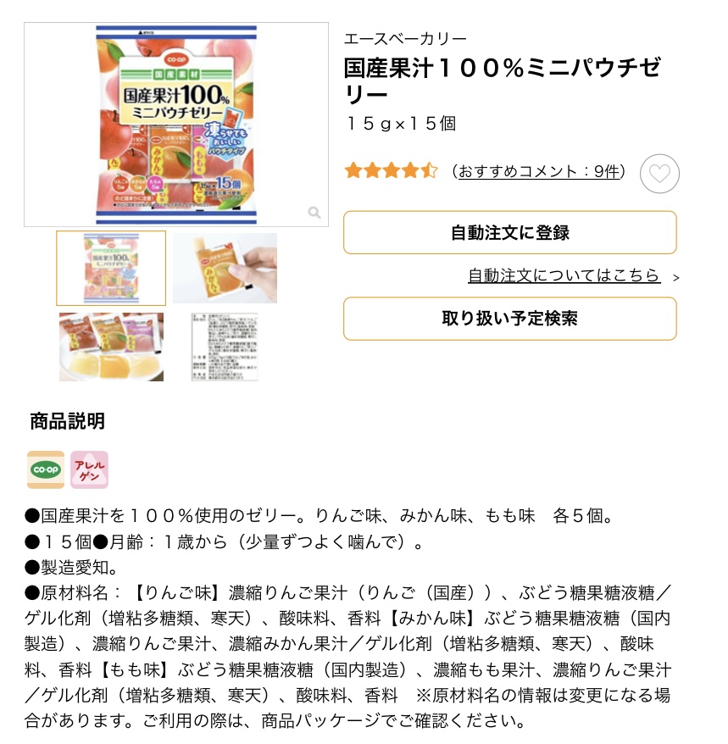The height and width of the screenshot is (744, 728).
Task: Click the 原材料名 ingredients description text
Action: [x=347, y=657]
